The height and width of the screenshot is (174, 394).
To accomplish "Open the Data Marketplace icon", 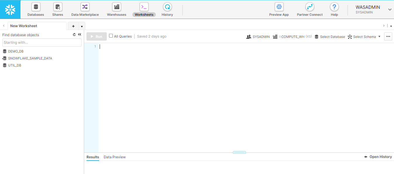I will coord(85,7).
